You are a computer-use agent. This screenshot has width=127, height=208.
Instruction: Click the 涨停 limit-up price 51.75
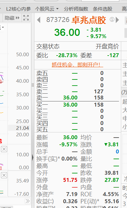click(x=70, y=180)
